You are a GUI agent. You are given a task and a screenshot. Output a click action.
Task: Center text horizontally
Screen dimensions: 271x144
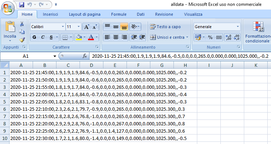pyautogui.click(x=116, y=37)
